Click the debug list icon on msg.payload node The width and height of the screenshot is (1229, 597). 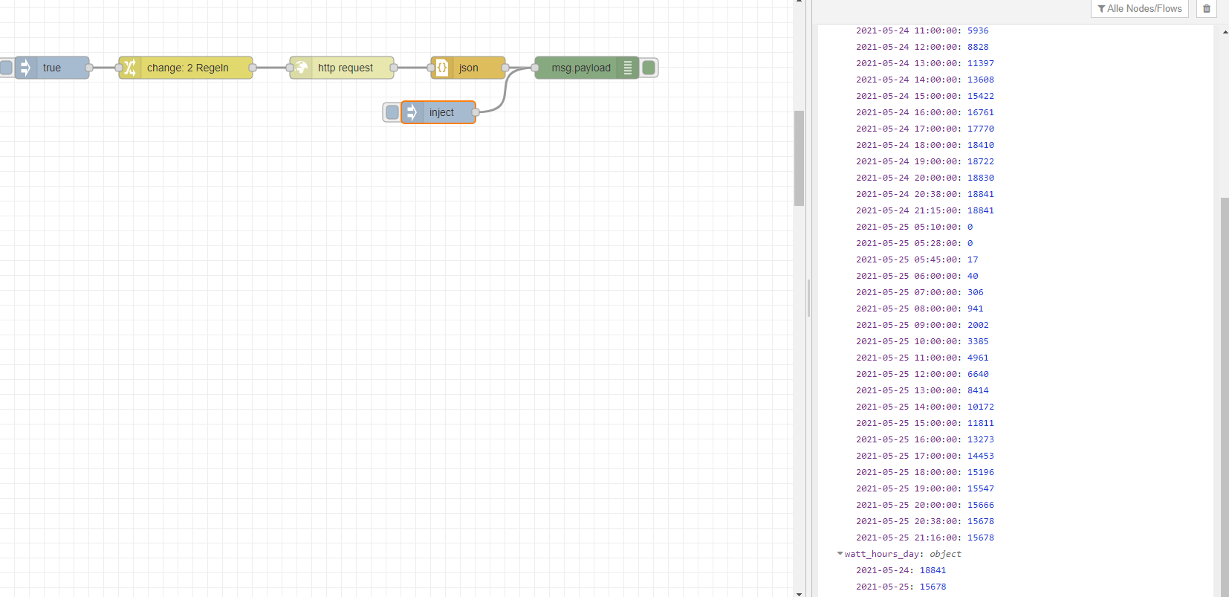click(628, 68)
